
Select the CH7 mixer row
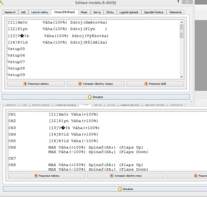[12, 158]
